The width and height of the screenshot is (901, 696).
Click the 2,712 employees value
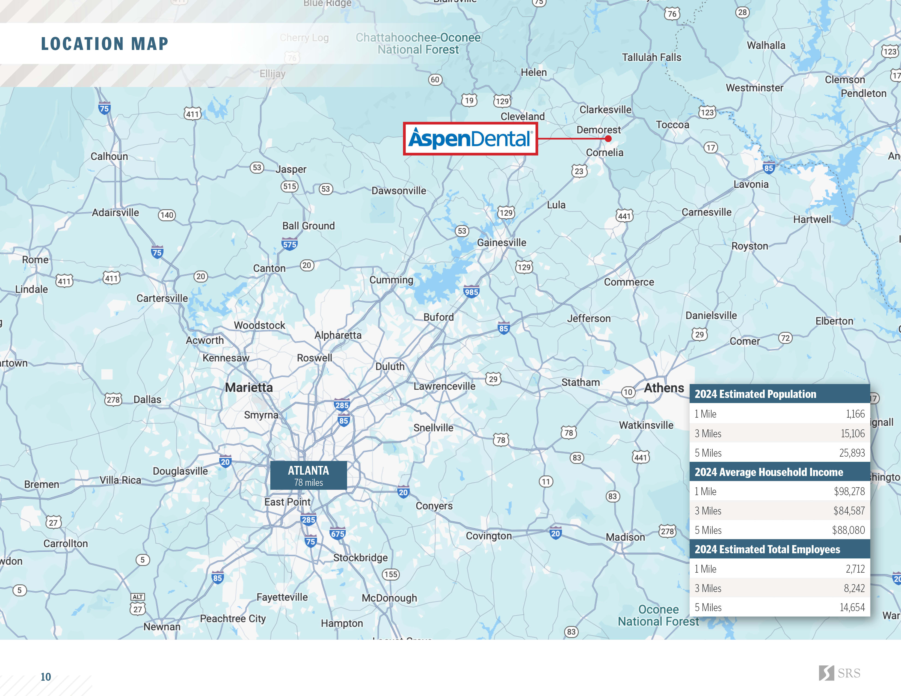pyautogui.click(x=855, y=569)
